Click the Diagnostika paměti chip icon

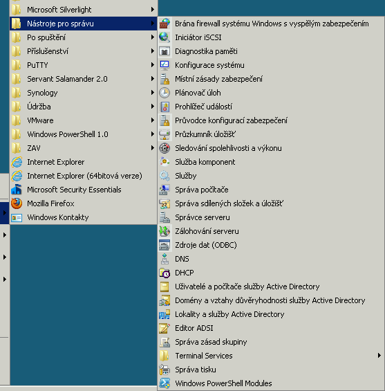(165, 51)
